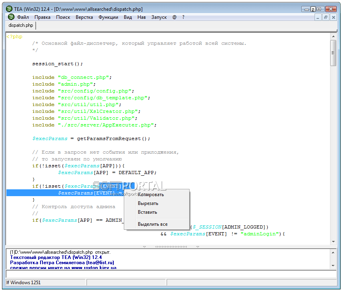Choose Выделить все from the context menu

point(153,224)
